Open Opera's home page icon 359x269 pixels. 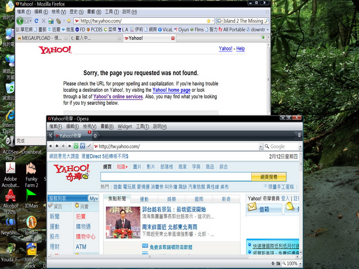pos(82,146)
